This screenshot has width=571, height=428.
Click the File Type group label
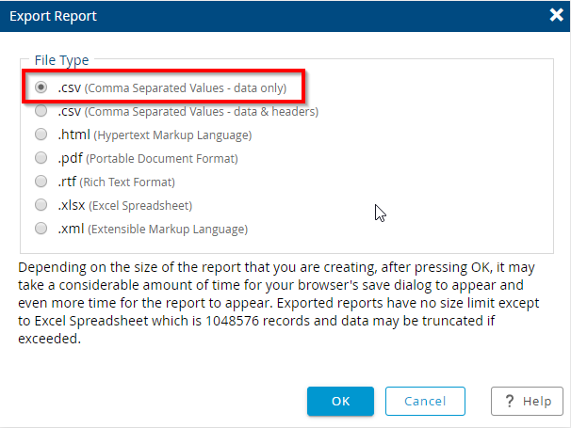click(x=61, y=60)
